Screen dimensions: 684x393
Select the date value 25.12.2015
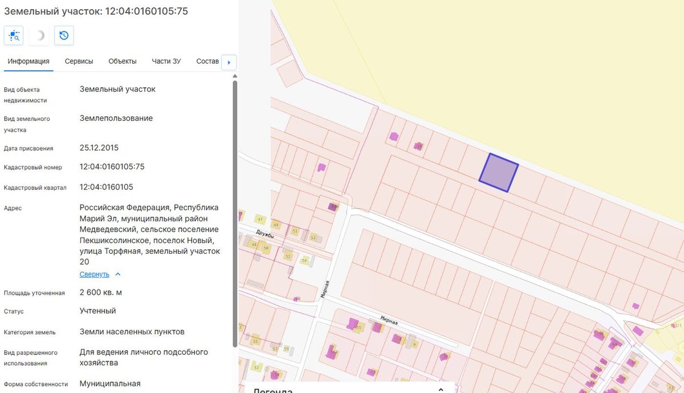[99, 148]
